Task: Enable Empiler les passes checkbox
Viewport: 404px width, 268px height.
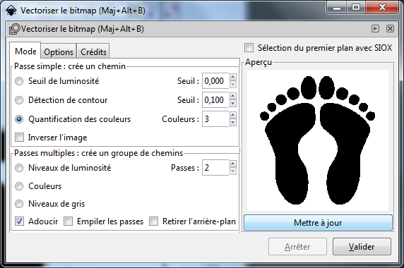Action: [68, 221]
